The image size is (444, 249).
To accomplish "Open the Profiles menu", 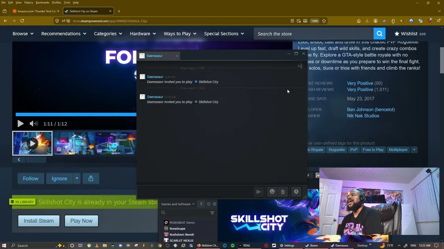I will (57, 2).
